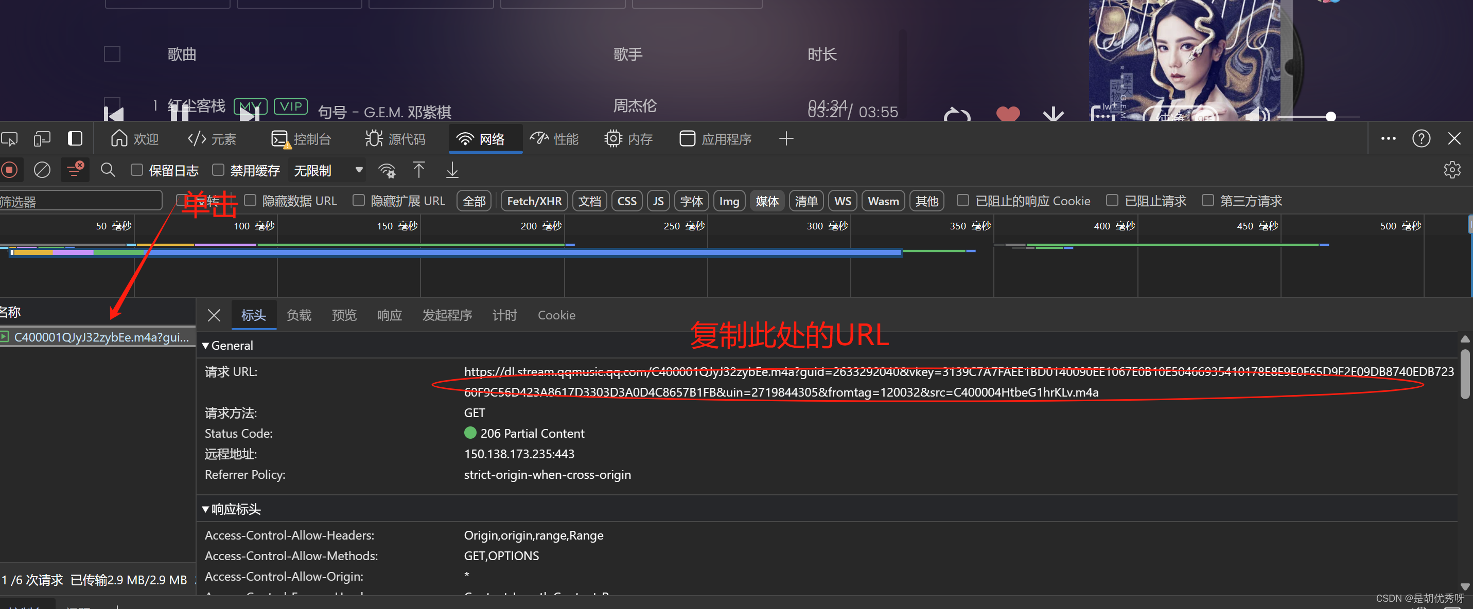
Task: Select the Wasm filter
Action: pos(883,201)
